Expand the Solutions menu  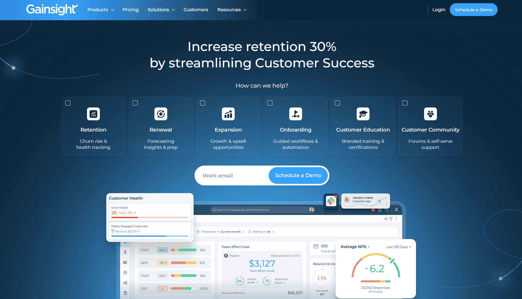(161, 10)
